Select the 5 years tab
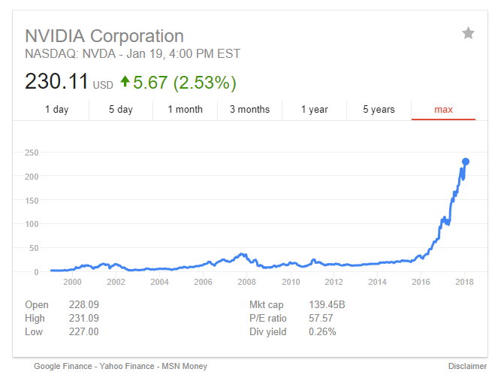This screenshot has height=378, width=501. pyautogui.click(x=379, y=110)
